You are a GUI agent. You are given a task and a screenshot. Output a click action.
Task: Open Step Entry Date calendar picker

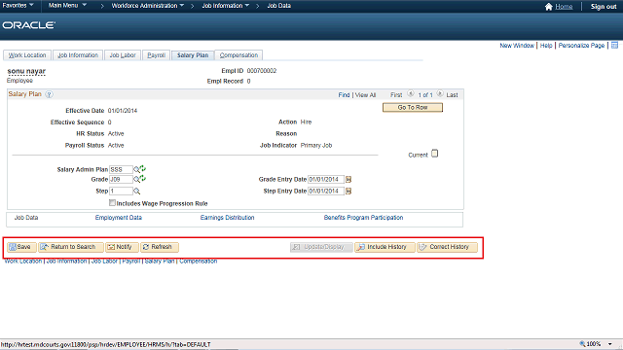pos(348,192)
